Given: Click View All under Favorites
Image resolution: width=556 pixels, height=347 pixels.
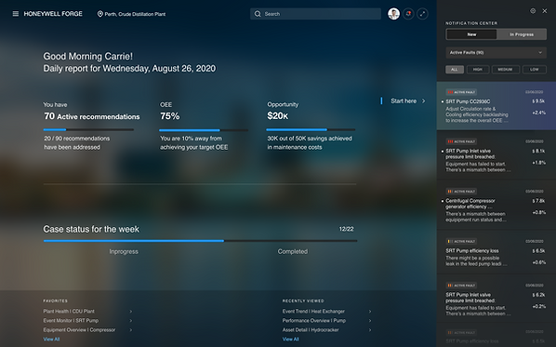Looking at the screenshot, I should (x=51, y=340).
